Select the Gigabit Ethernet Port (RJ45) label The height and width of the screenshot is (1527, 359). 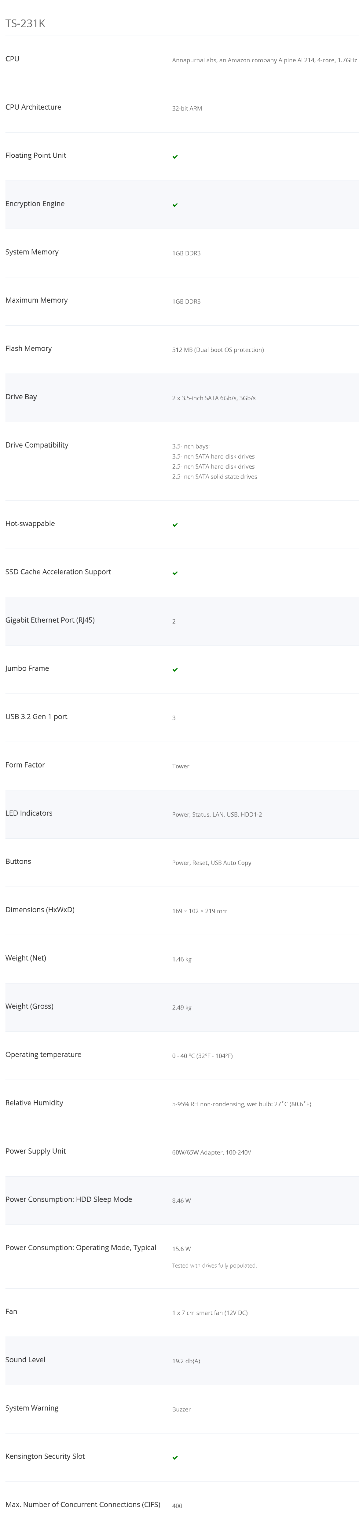click(50, 620)
